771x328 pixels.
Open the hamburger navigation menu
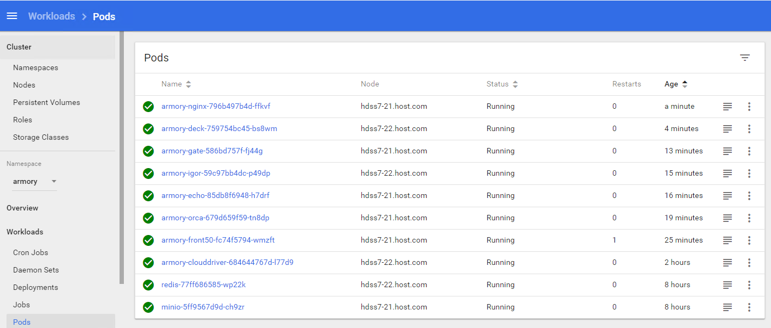pos(12,16)
